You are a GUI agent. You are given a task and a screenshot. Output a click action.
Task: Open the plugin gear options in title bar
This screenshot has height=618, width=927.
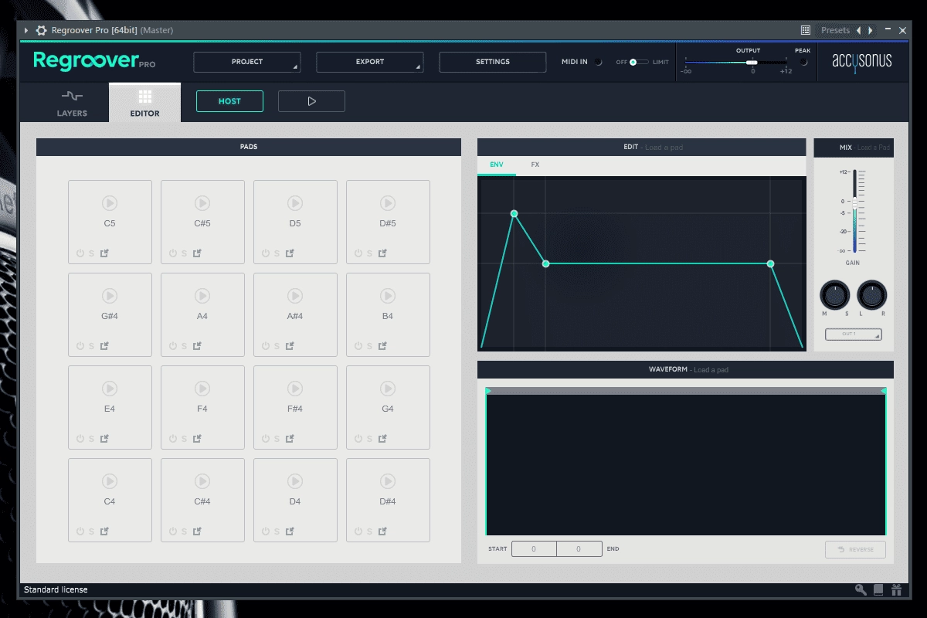[x=42, y=30]
